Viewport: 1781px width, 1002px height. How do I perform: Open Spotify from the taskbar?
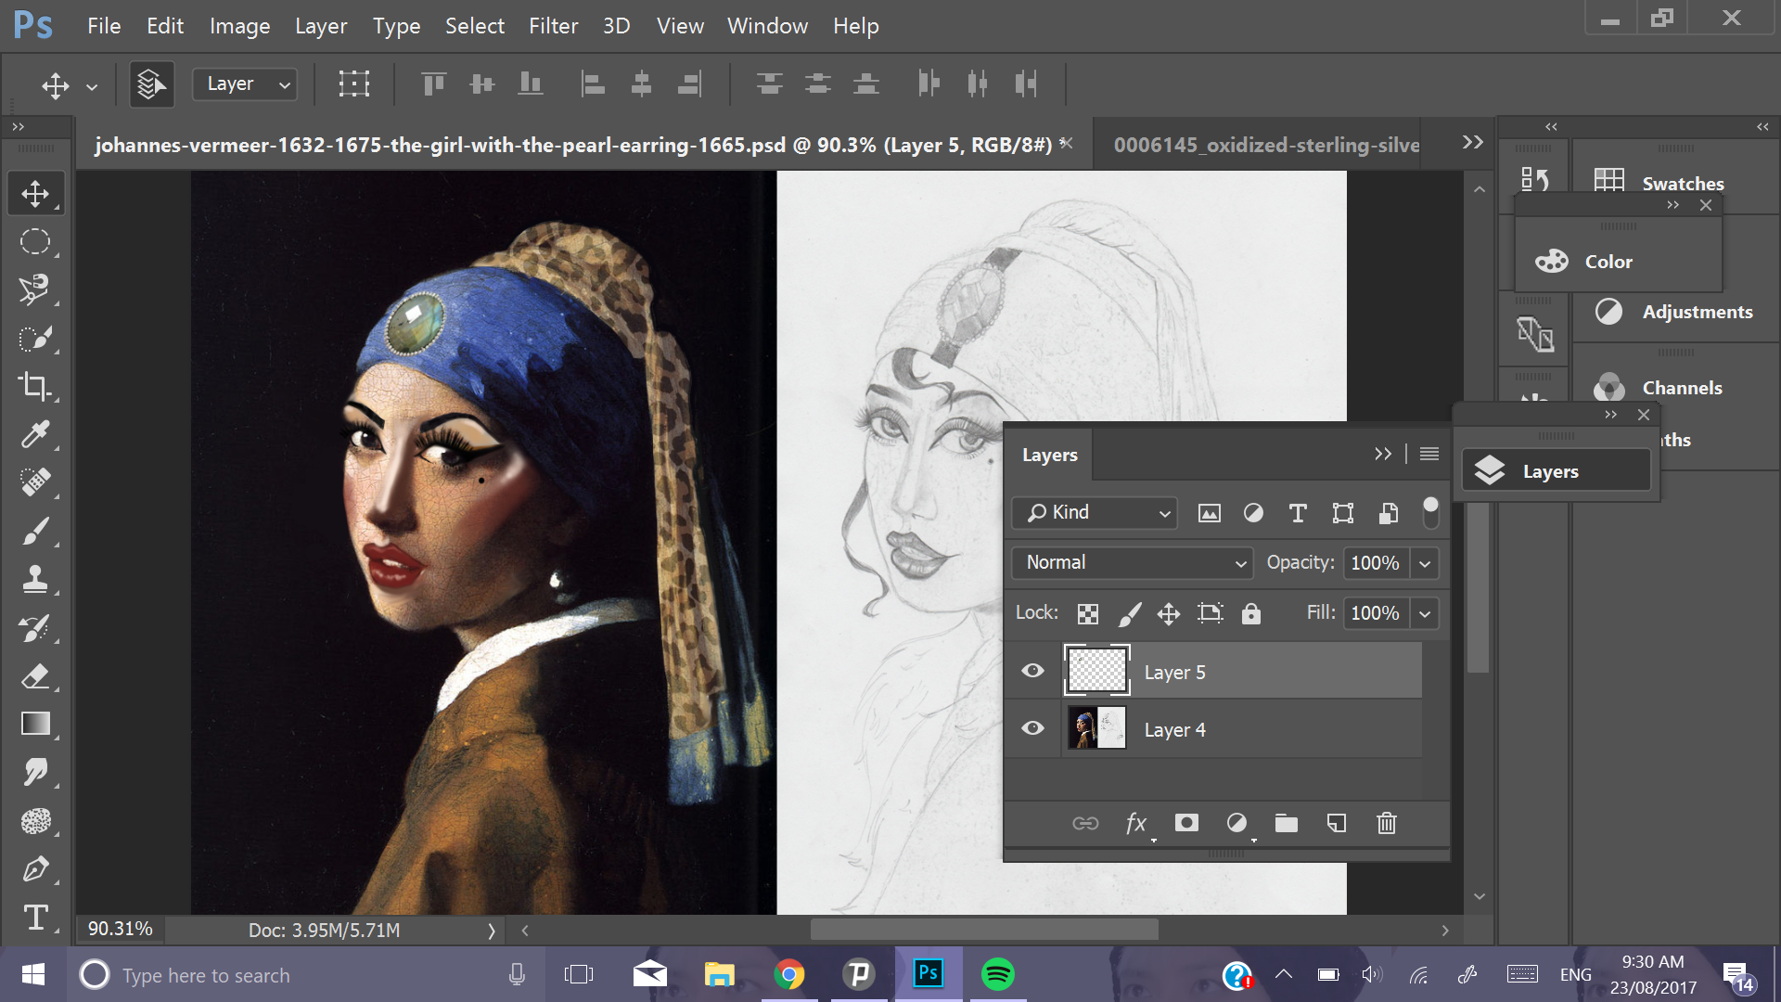click(998, 974)
